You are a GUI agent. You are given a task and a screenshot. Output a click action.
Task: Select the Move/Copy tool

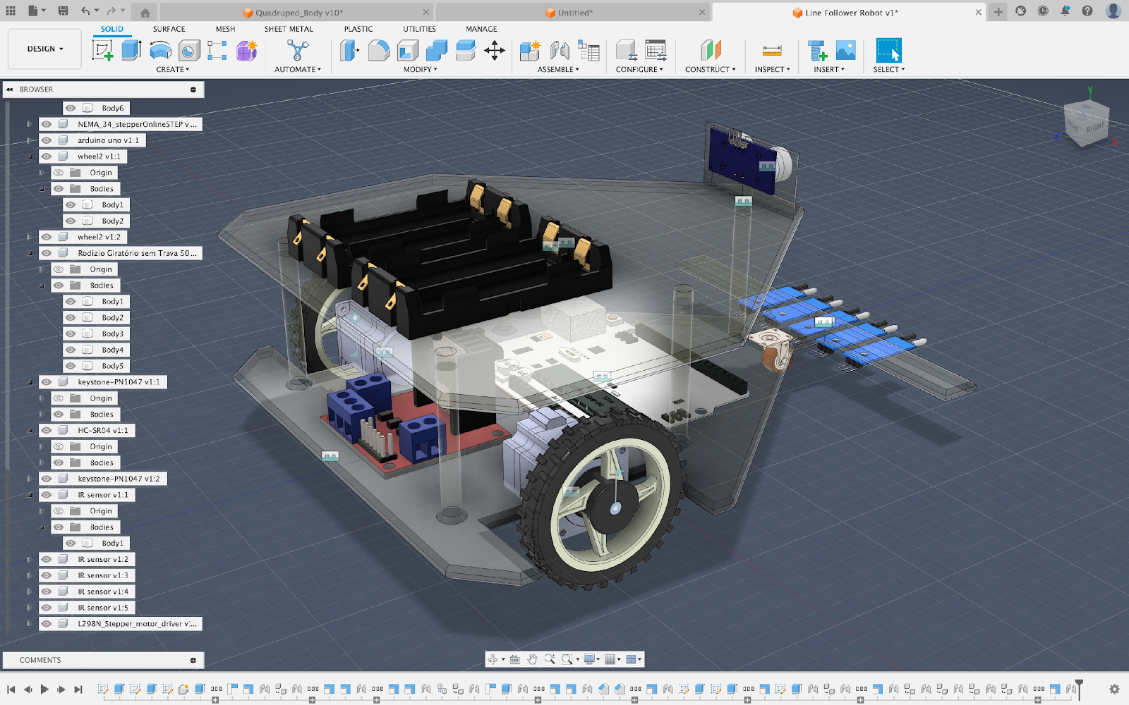495,51
